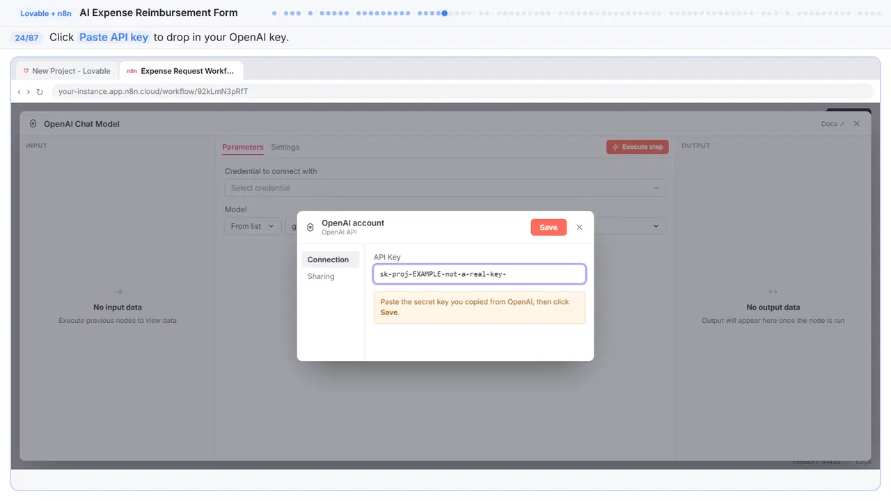Click the No output data arrow icon
The height and width of the screenshot is (501, 891).
click(x=773, y=292)
